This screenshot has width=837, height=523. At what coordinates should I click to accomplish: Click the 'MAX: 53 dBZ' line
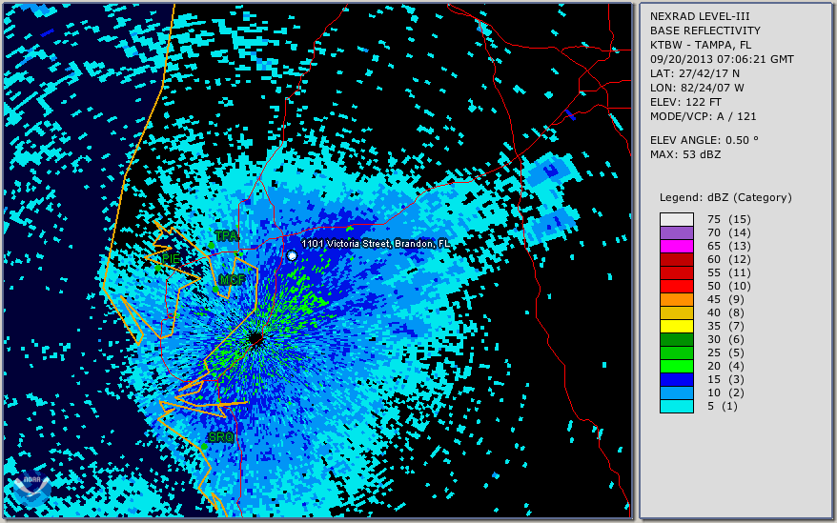[685, 154]
